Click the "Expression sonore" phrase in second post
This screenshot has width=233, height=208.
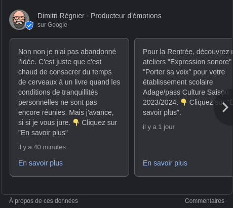[200, 62]
